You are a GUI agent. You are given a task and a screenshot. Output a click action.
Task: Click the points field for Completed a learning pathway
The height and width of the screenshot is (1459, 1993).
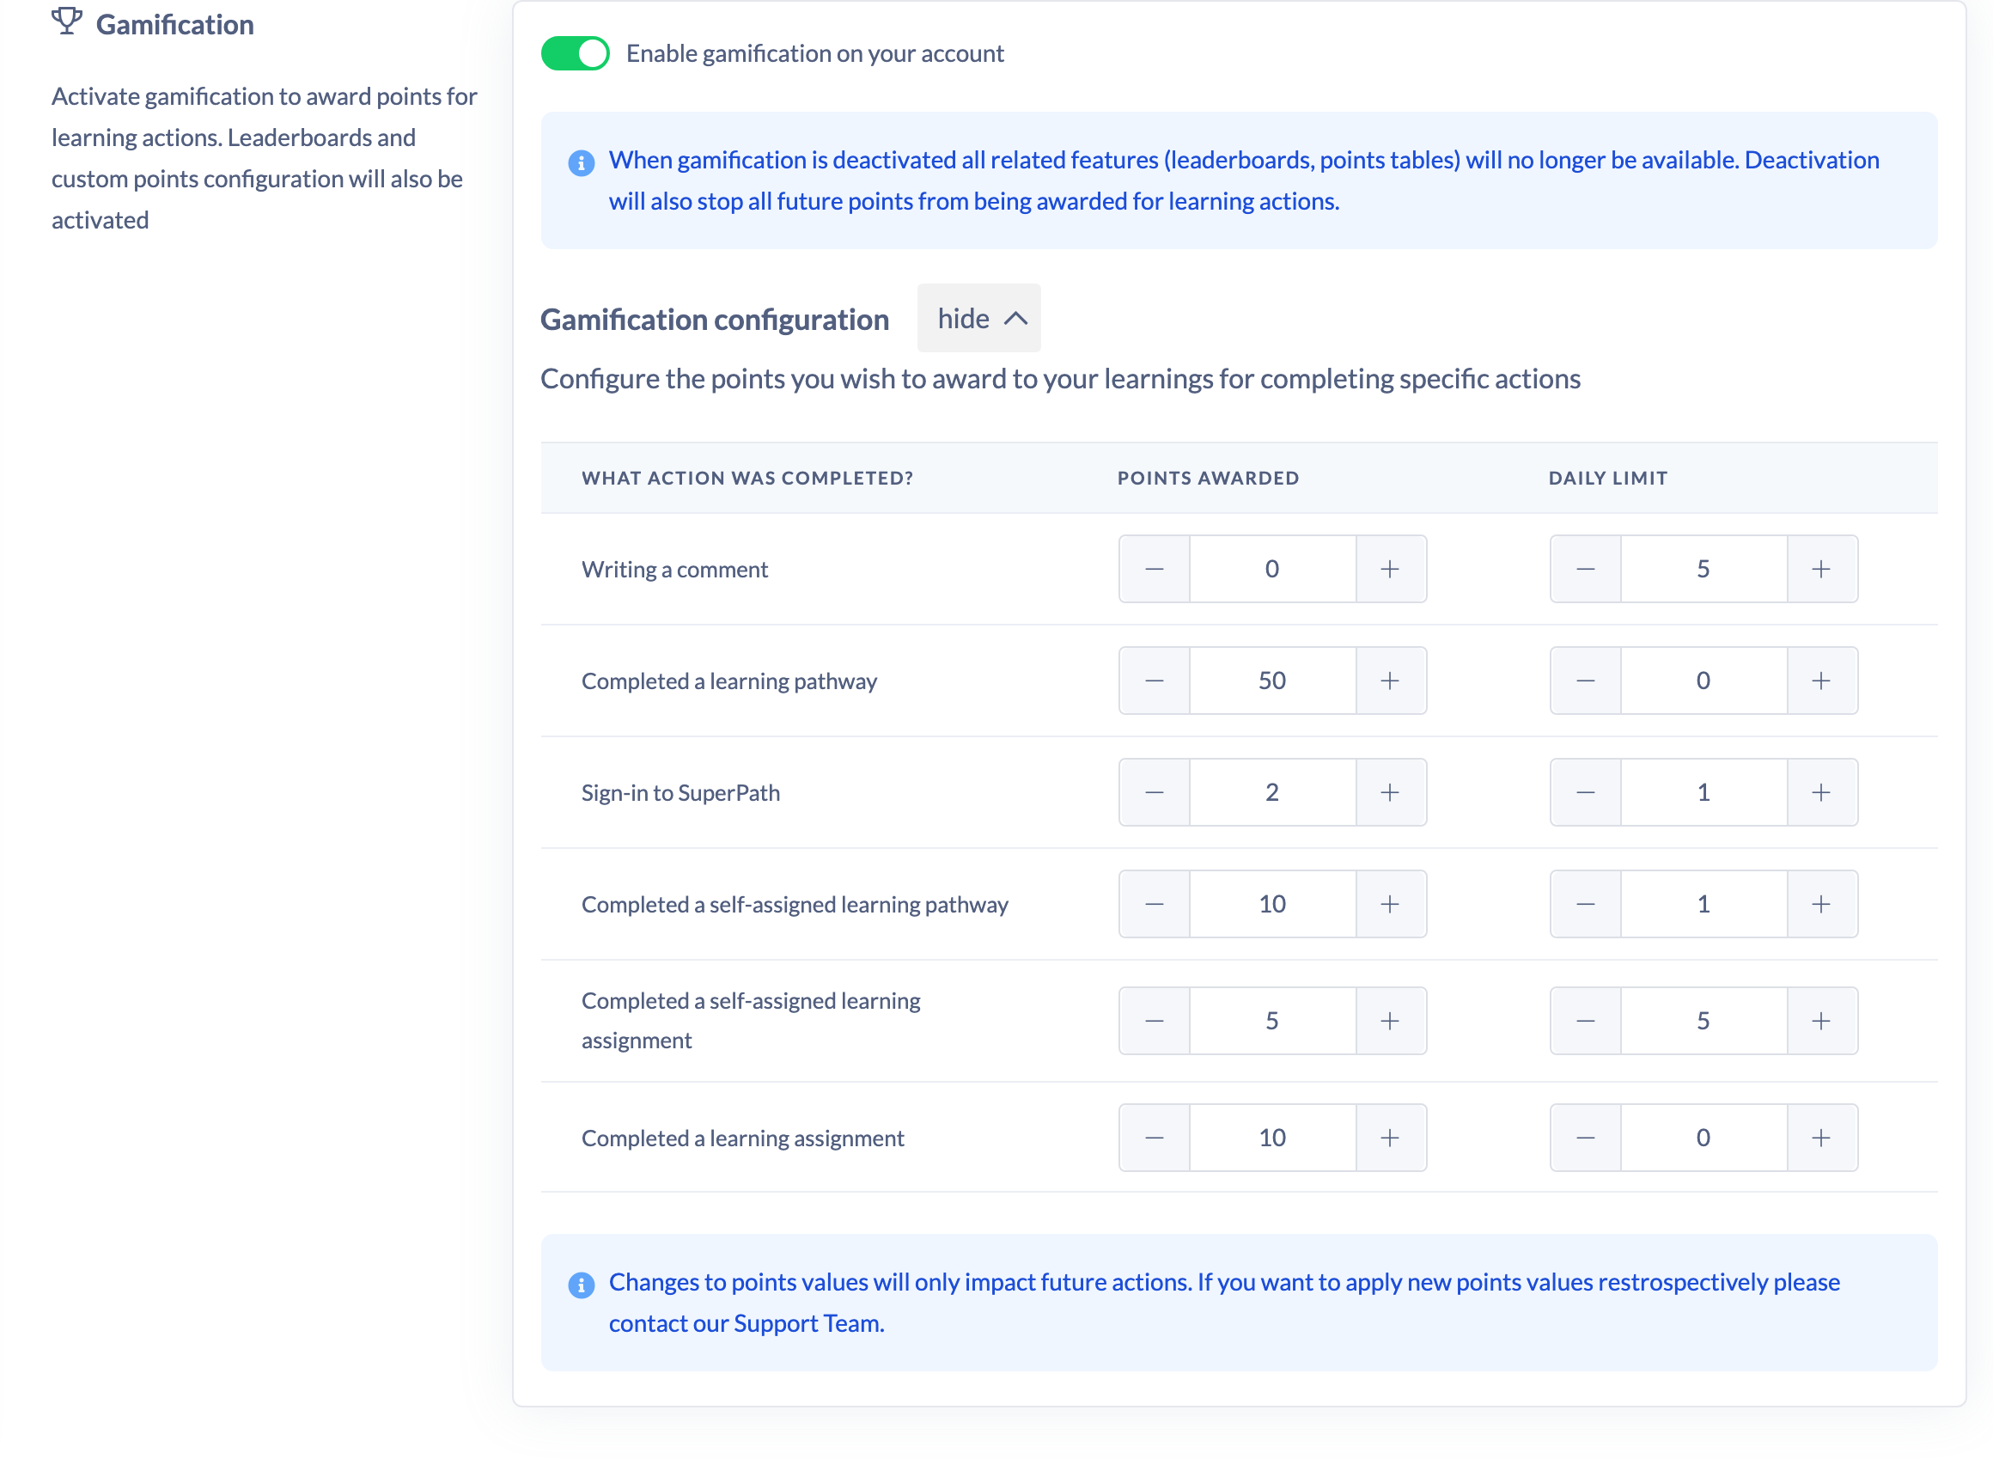pyautogui.click(x=1272, y=681)
